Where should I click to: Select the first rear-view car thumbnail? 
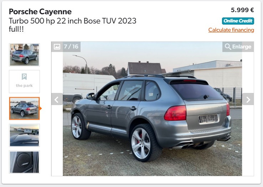click(x=24, y=54)
